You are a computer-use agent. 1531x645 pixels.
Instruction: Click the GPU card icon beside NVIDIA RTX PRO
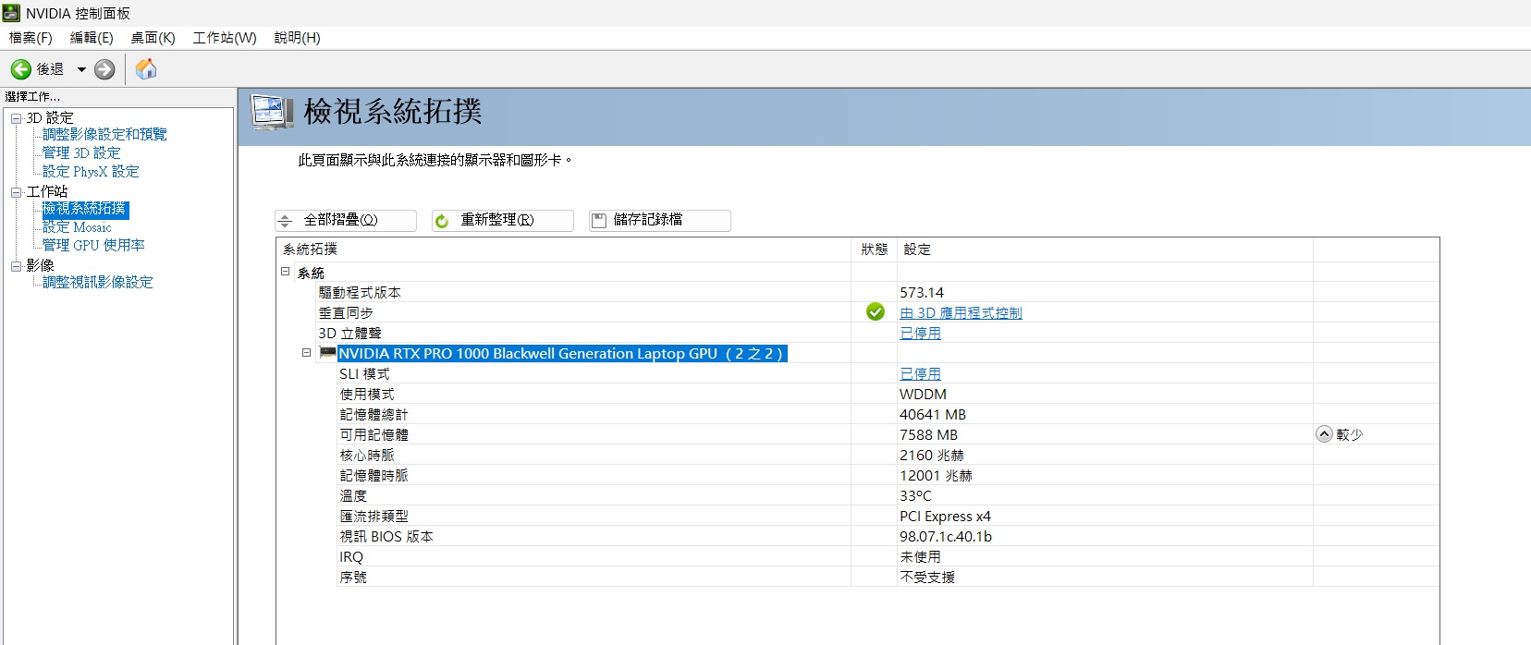327,353
